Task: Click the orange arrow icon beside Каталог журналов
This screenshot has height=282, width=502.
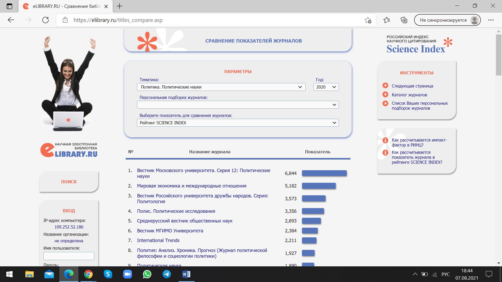Action: pos(385,95)
